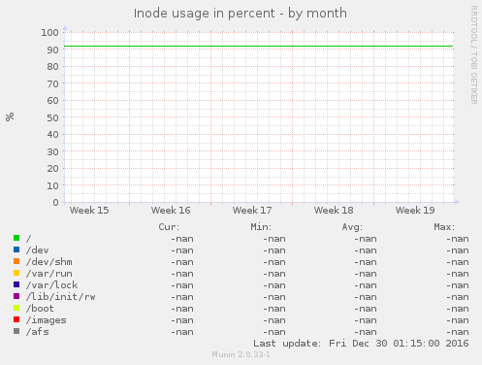Click the Min: column header
The width and height of the screenshot is (482, 365).
pyautogui.click(x=261, y=227)
